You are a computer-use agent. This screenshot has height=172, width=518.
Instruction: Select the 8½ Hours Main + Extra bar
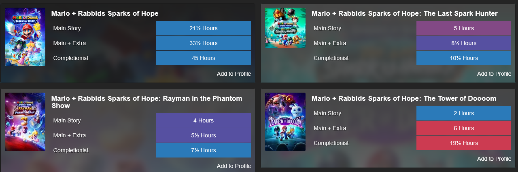coord(464,43)
